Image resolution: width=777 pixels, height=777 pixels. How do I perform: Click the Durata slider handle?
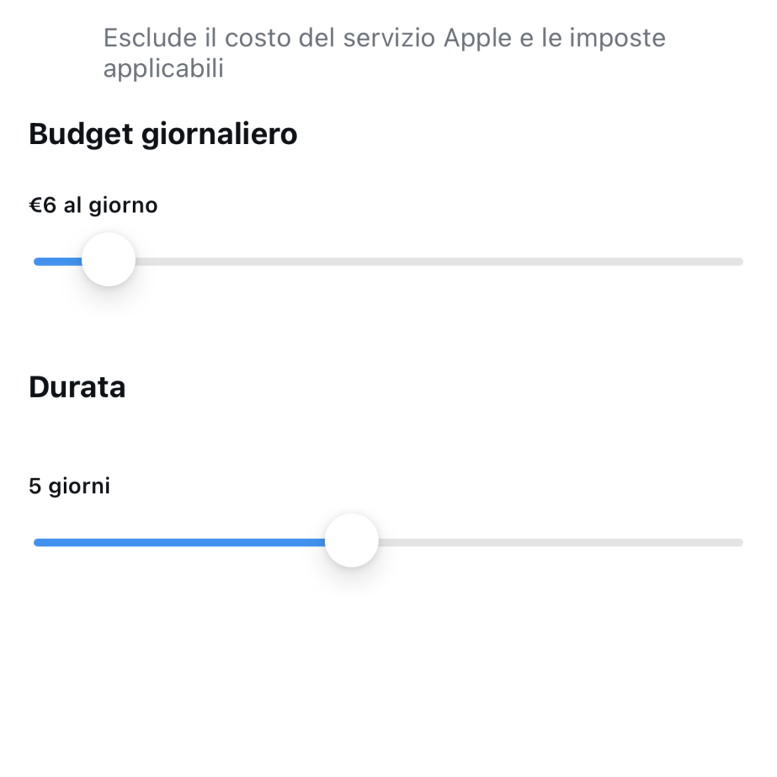pyautogui.click(x=351, y=541)
